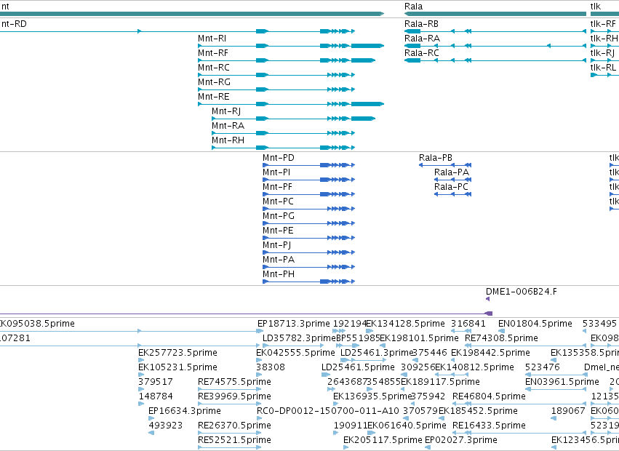Screen dimensions: 619x451
Task: Click the Mnt-PJ protein label
Action: click(x=276, y=245)
